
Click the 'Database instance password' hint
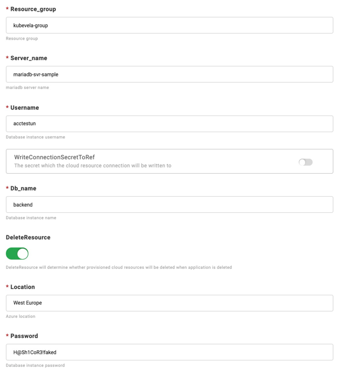[35, 365]
